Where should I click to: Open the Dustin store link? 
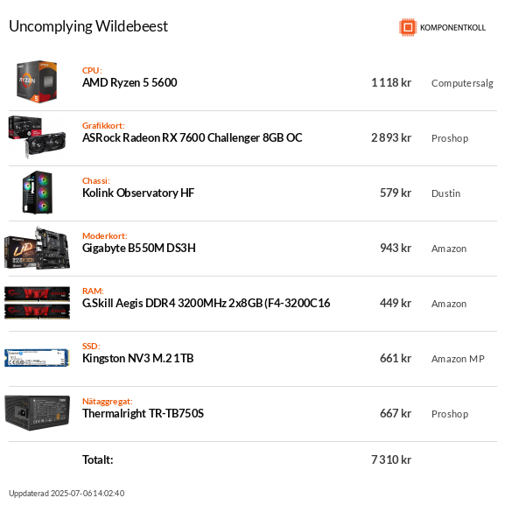pos(445,193)
